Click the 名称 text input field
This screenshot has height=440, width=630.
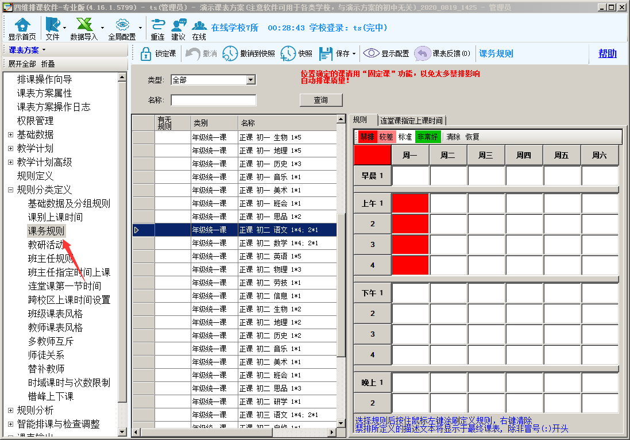(213, 101)
